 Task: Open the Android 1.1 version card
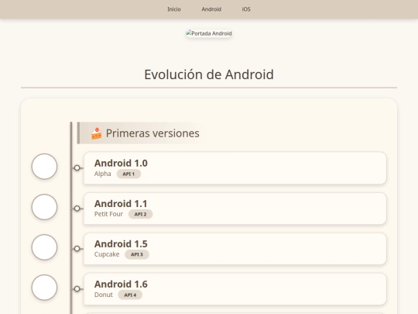point(235,209)
